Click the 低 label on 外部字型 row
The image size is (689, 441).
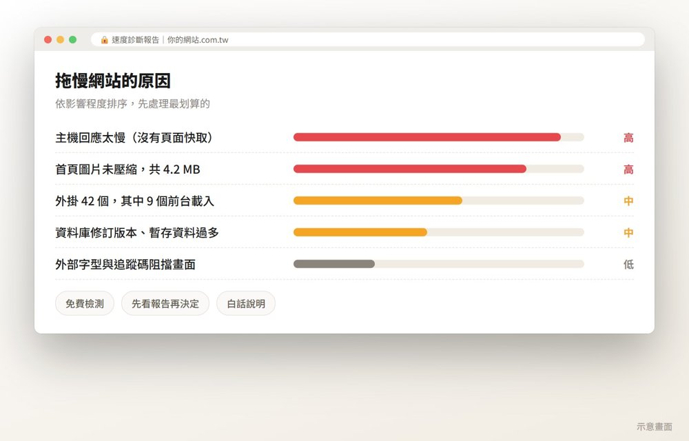(x=628, y=265)
